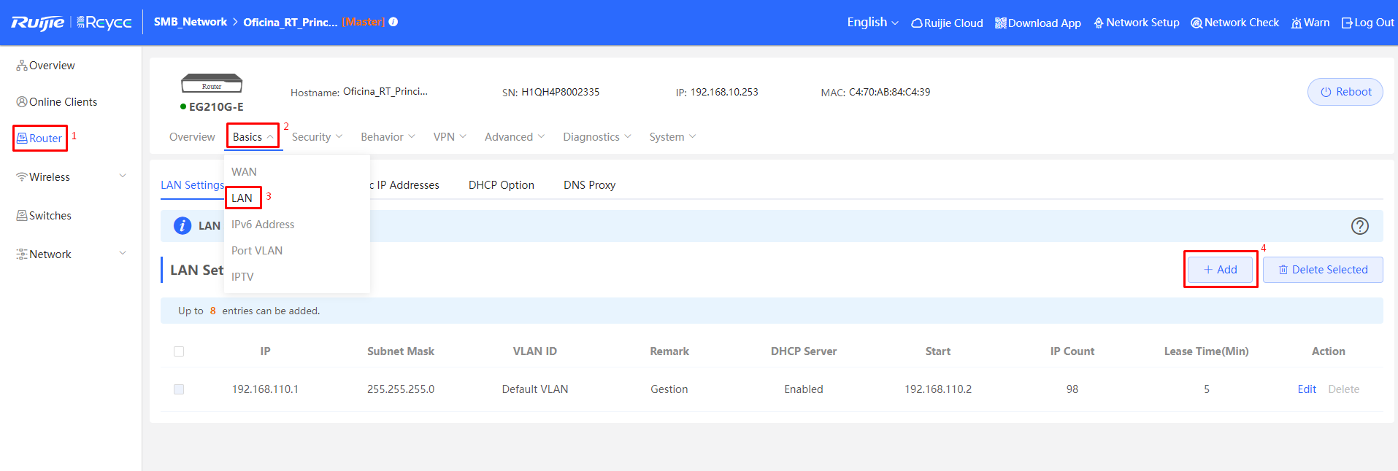
Task: Open Network Setup gear icon
Action: pos(1099,23)
